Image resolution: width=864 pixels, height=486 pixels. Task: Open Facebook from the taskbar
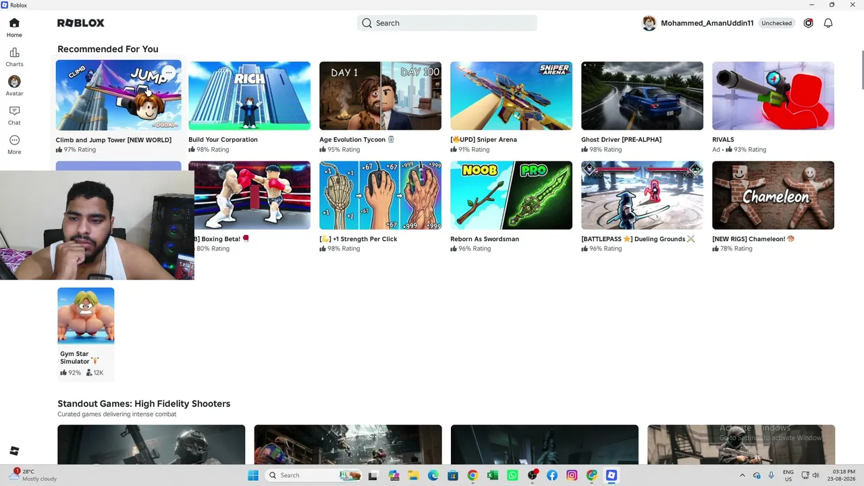[x=552, y=475]
